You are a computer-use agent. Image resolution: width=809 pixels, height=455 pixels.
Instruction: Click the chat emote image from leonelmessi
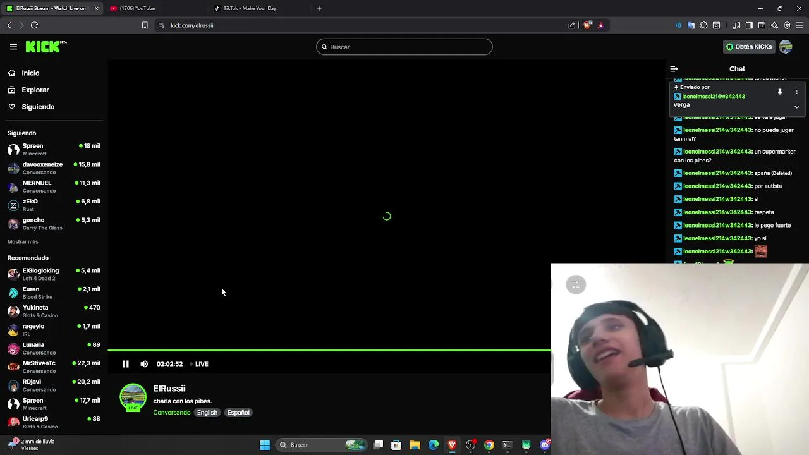click(760, 252)
